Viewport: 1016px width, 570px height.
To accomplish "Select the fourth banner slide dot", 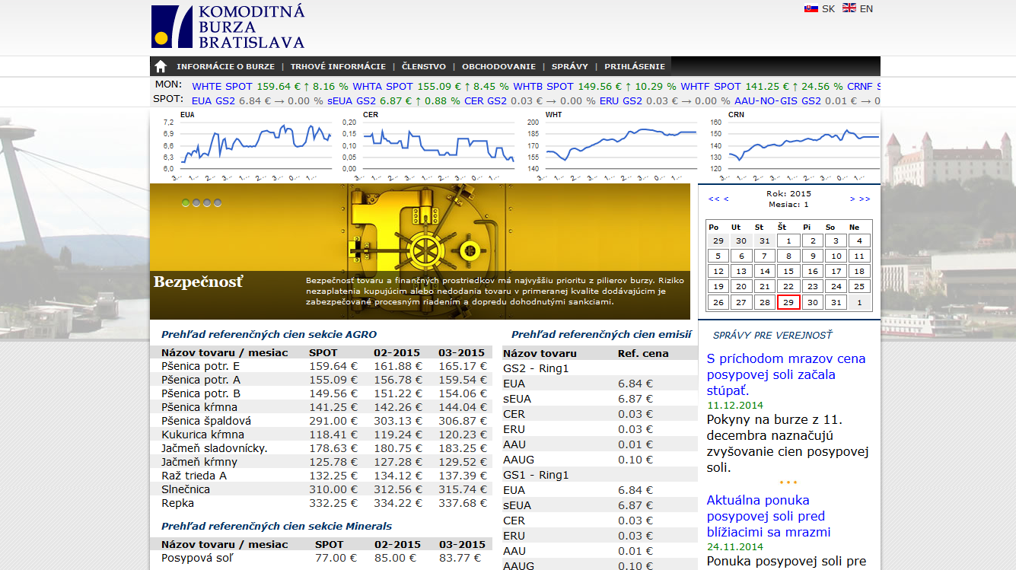I will click(218, 203).
